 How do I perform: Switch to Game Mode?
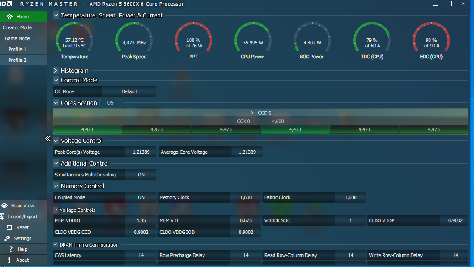click(24, 38)
